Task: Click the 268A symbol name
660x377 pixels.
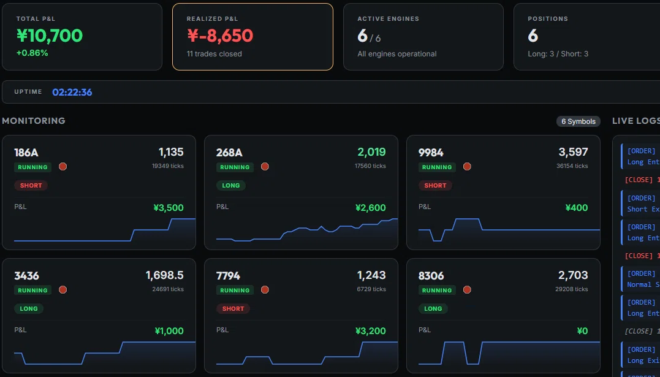Action: point(229,153)
